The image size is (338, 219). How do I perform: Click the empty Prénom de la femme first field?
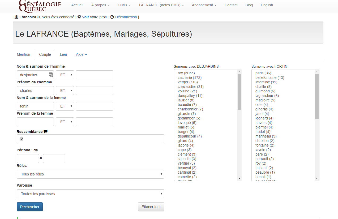[35, 122]
